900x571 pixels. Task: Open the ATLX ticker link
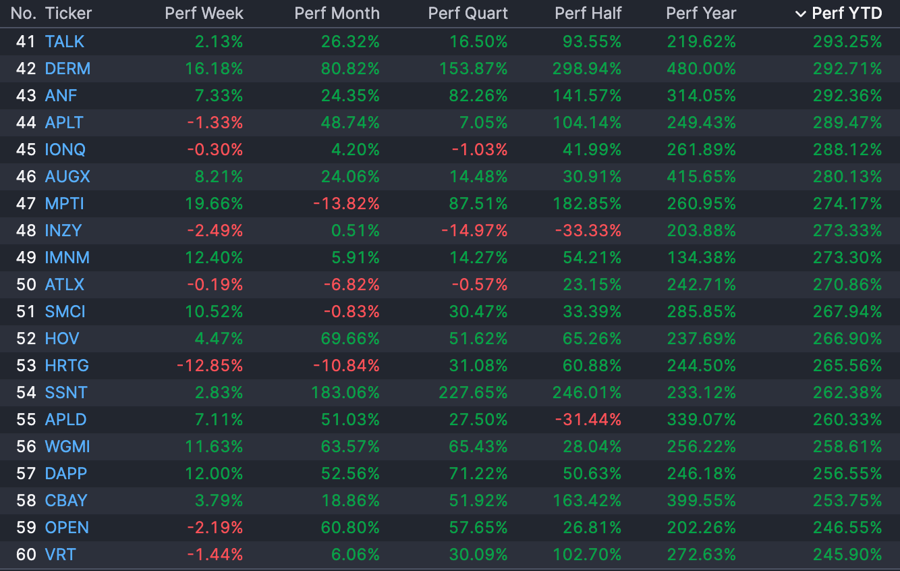click(65, 285)
